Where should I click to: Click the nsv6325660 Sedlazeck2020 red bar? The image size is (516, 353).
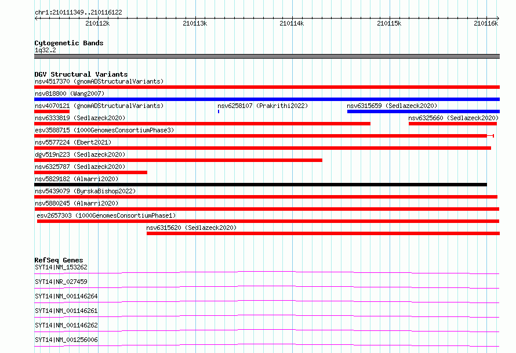[453, 124]
